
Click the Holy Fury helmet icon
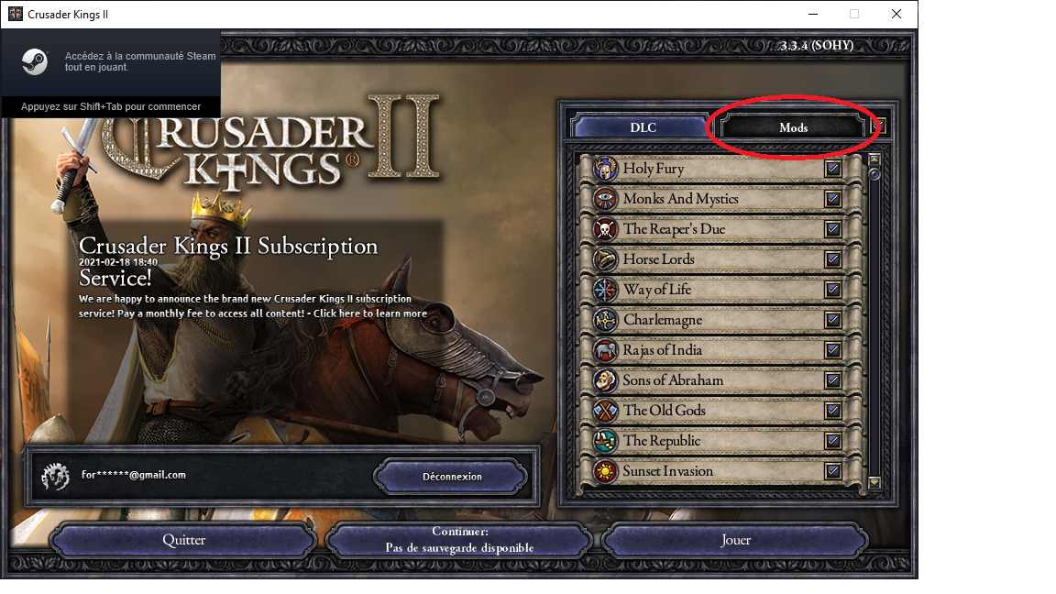pyautogui.click(x=605, y=169)
